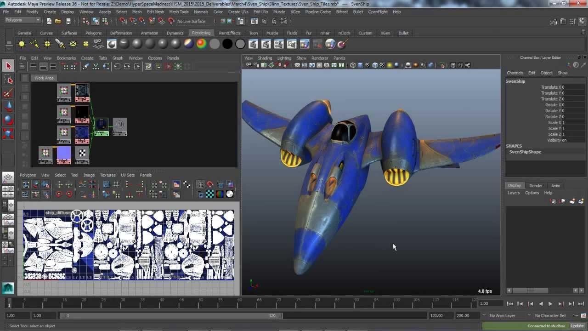This screenshot has height=331, width=588.
Task: Create an area light from the shelf
Action: click(x=73, y=44)
